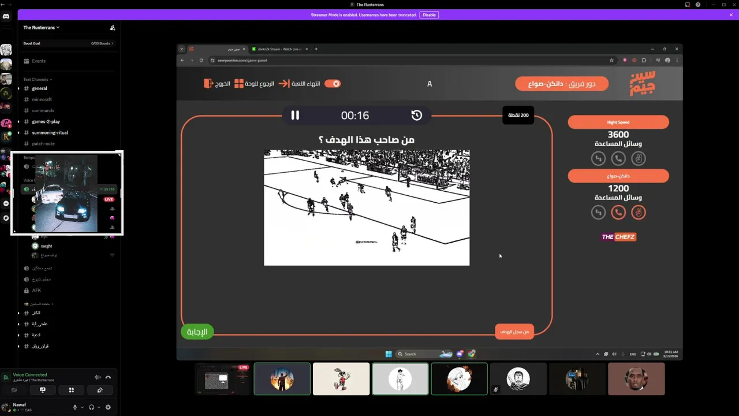
Task: Click the shared browser's address bar URL
Action: (x=242, y=60)
